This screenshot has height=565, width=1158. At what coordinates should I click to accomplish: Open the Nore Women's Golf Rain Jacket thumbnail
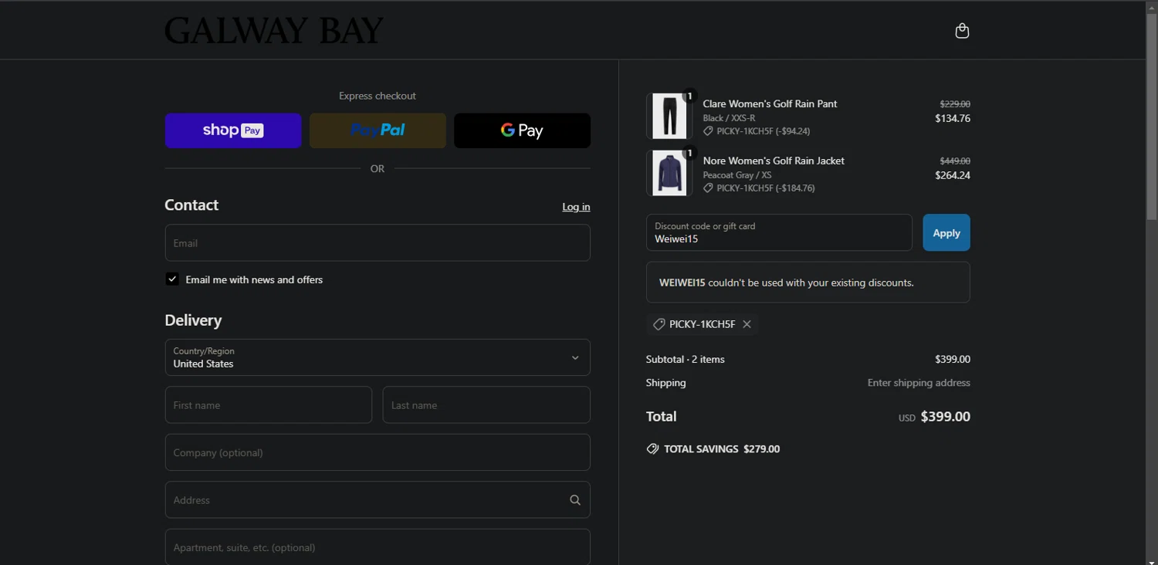click(x=669, y=173)
